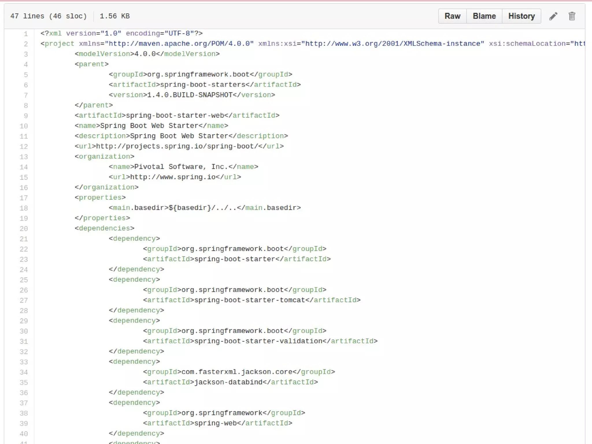Click the pencil edit file icon
The image size is (592, 444).
pyautogui.click(x=553, y=16)
